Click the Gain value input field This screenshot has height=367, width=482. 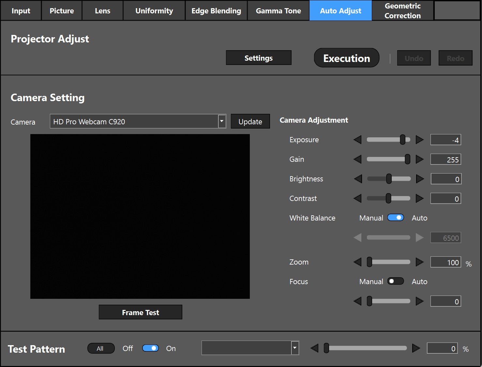point(445,160)
